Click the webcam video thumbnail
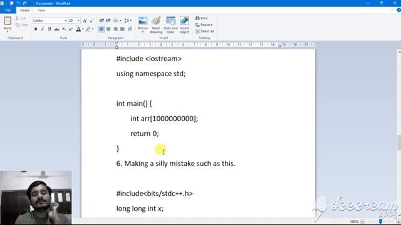 click(x=36, y=197)
